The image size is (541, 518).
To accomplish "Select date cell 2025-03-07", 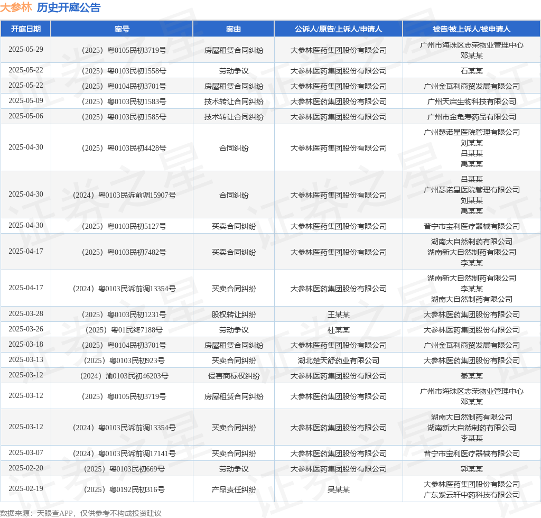I will pos(26,452).
